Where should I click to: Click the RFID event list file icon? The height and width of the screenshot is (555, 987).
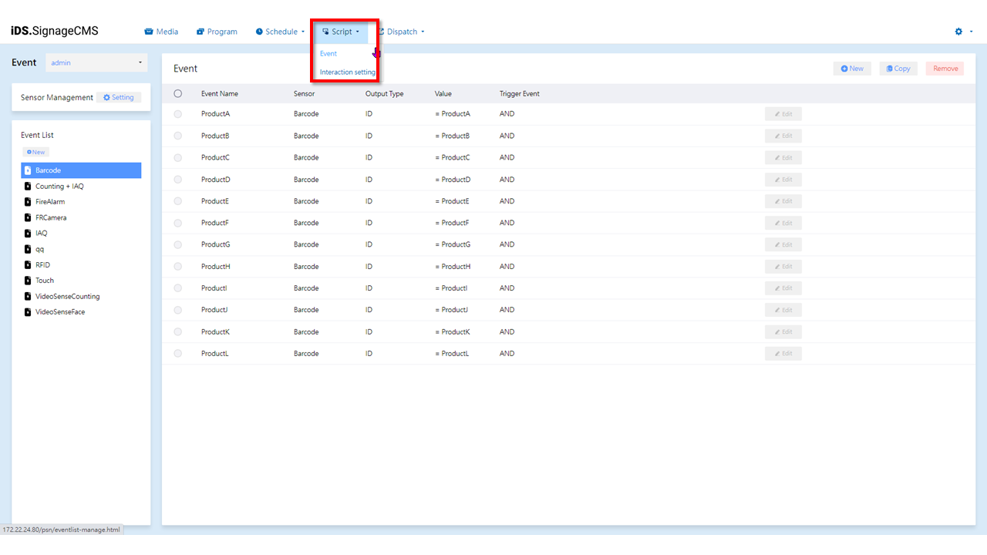28,265
